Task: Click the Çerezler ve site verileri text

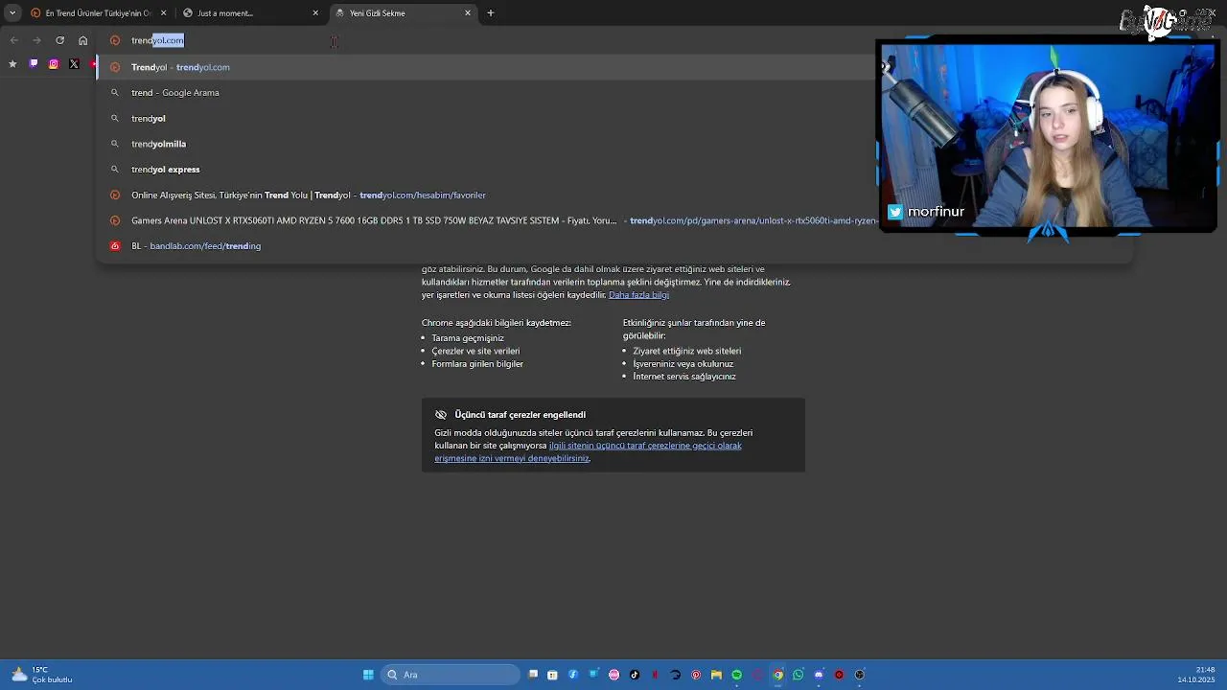Action: (475, 351)
